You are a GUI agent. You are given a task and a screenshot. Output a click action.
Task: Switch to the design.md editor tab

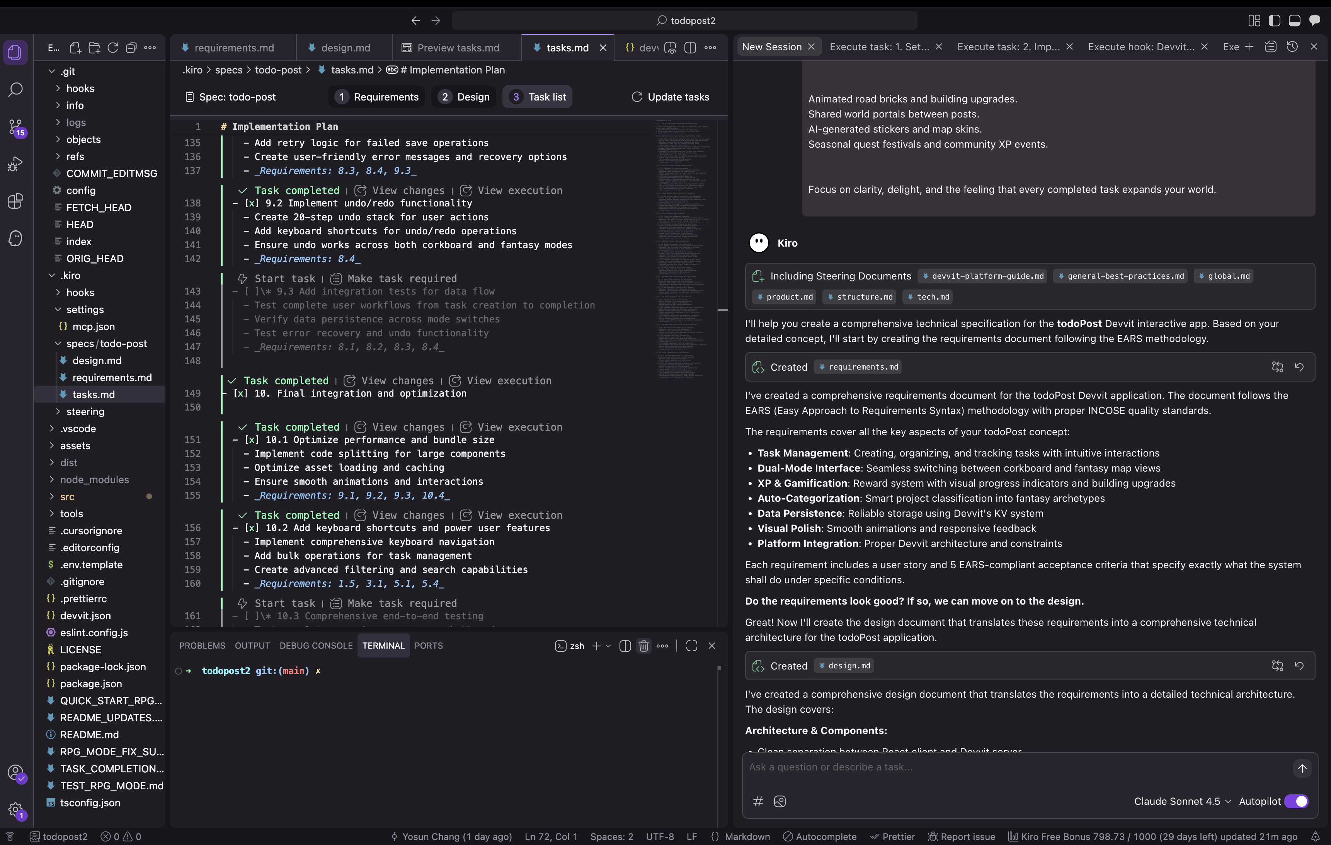tap(345, 48)
